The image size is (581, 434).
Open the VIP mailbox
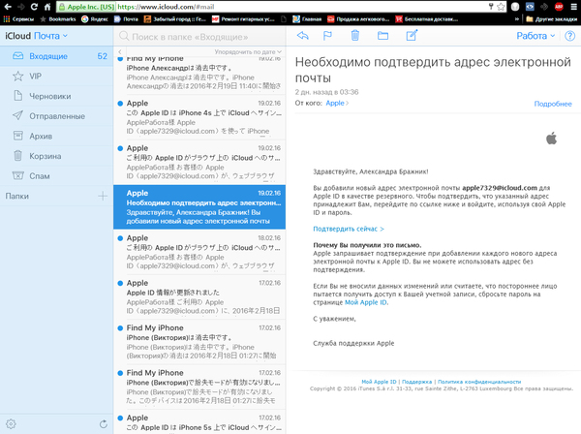(x=36, y=75)
